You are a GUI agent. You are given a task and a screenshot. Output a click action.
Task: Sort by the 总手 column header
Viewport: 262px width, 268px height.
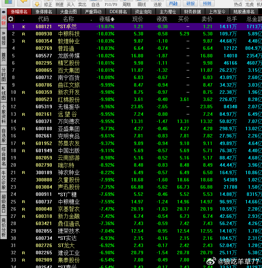pos(231,19)
